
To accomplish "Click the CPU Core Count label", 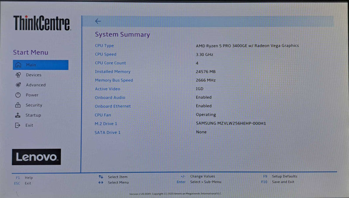I will [110, 63].
